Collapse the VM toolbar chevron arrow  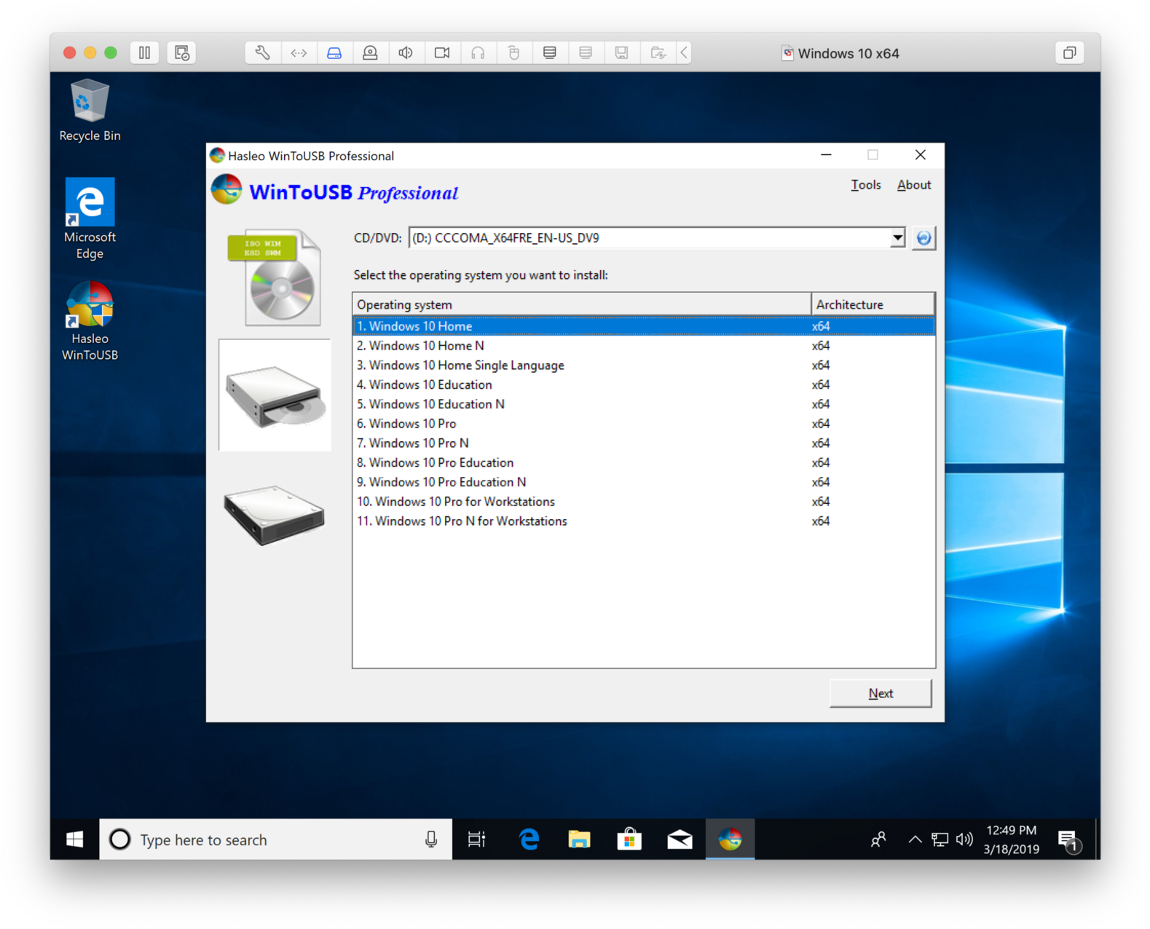click(x=684, y=53)
